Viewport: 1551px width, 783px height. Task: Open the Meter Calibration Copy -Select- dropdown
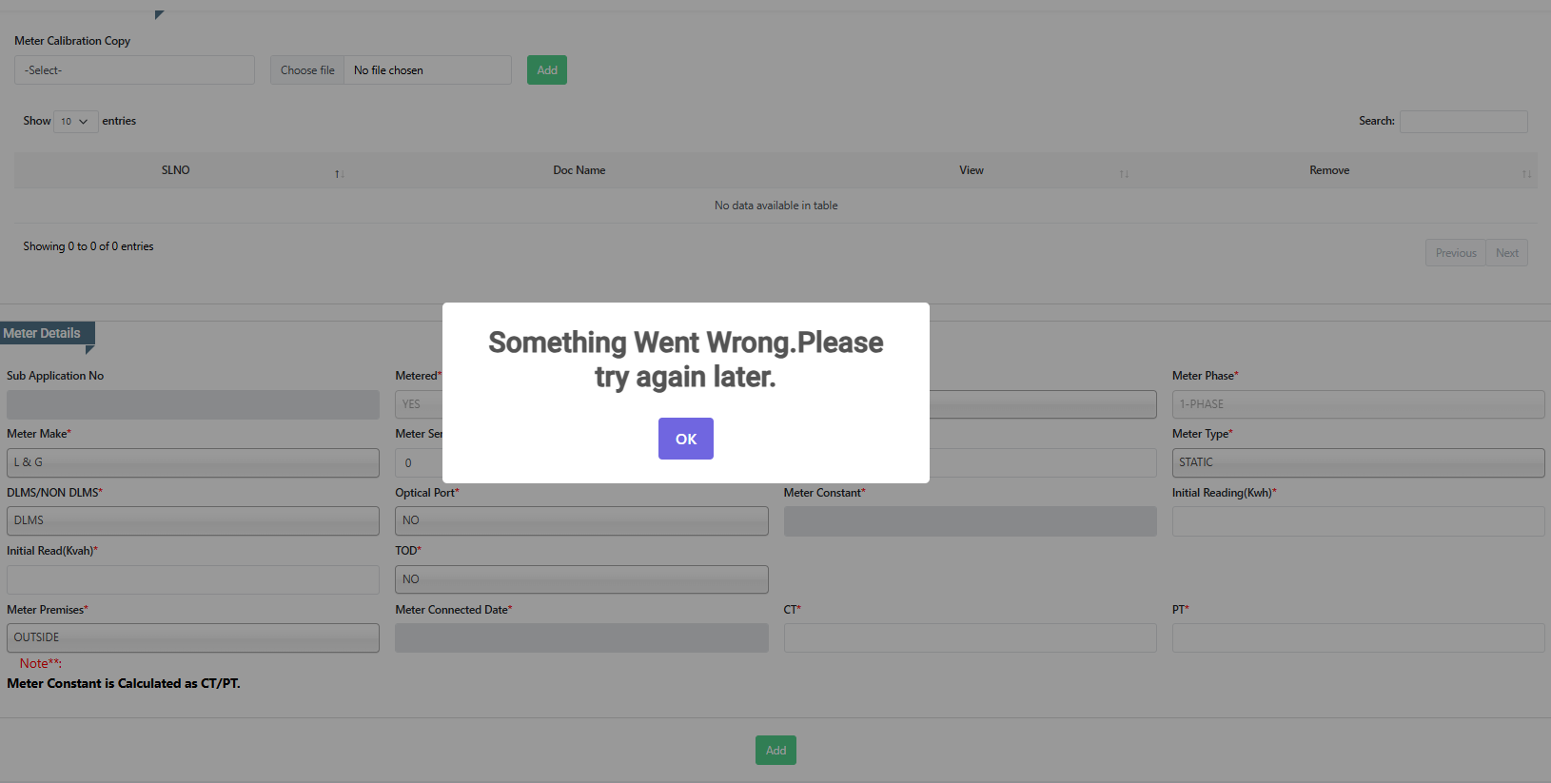(134, 70)
